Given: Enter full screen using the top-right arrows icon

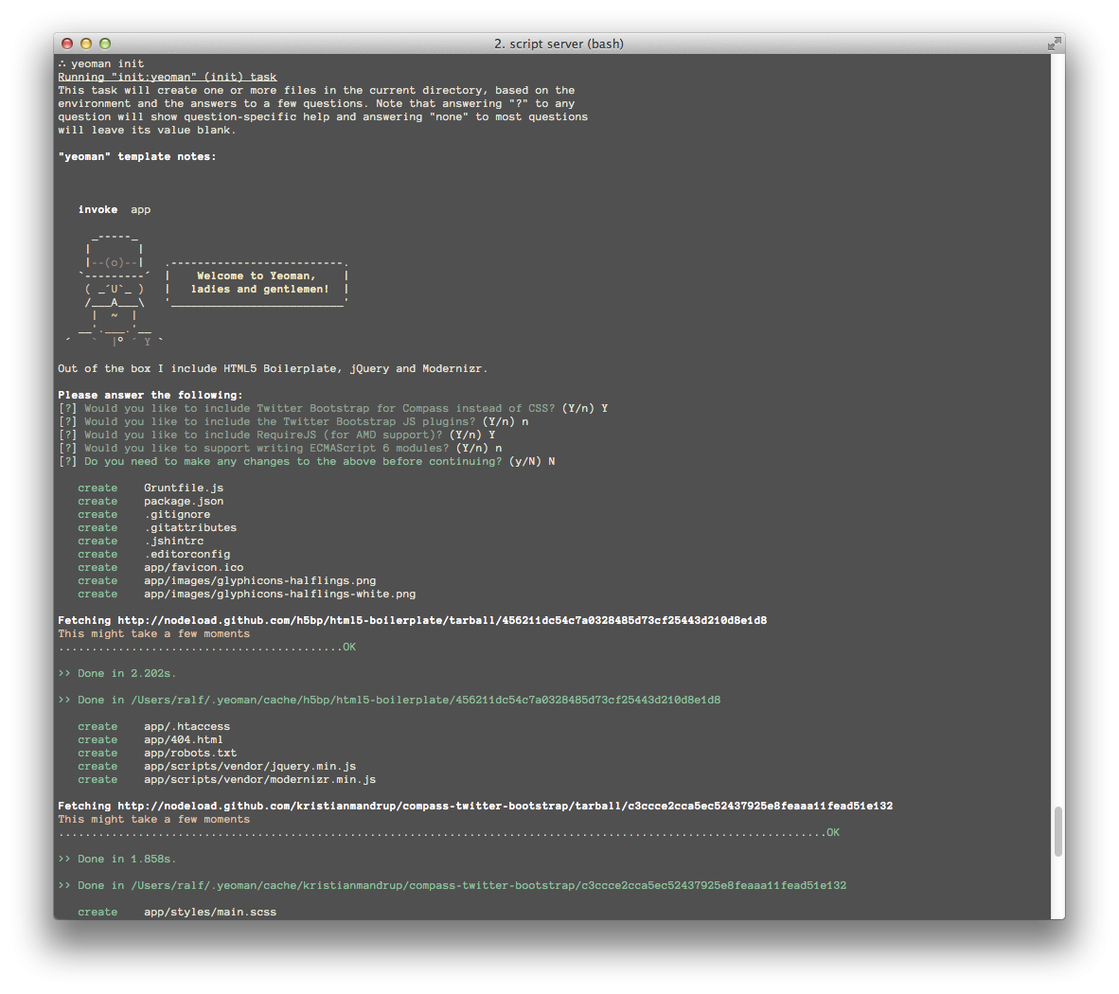Looking at the screenshot, I should [1054, 44].
